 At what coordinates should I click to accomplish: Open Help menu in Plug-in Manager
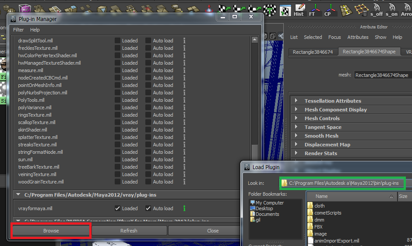[35, 30]
